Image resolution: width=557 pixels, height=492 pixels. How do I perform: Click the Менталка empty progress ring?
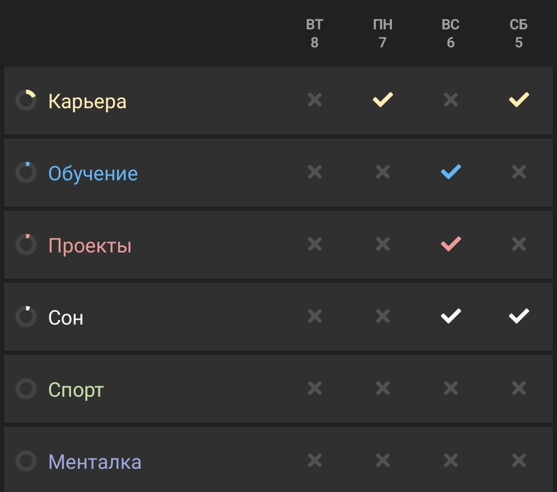(26, 461)
